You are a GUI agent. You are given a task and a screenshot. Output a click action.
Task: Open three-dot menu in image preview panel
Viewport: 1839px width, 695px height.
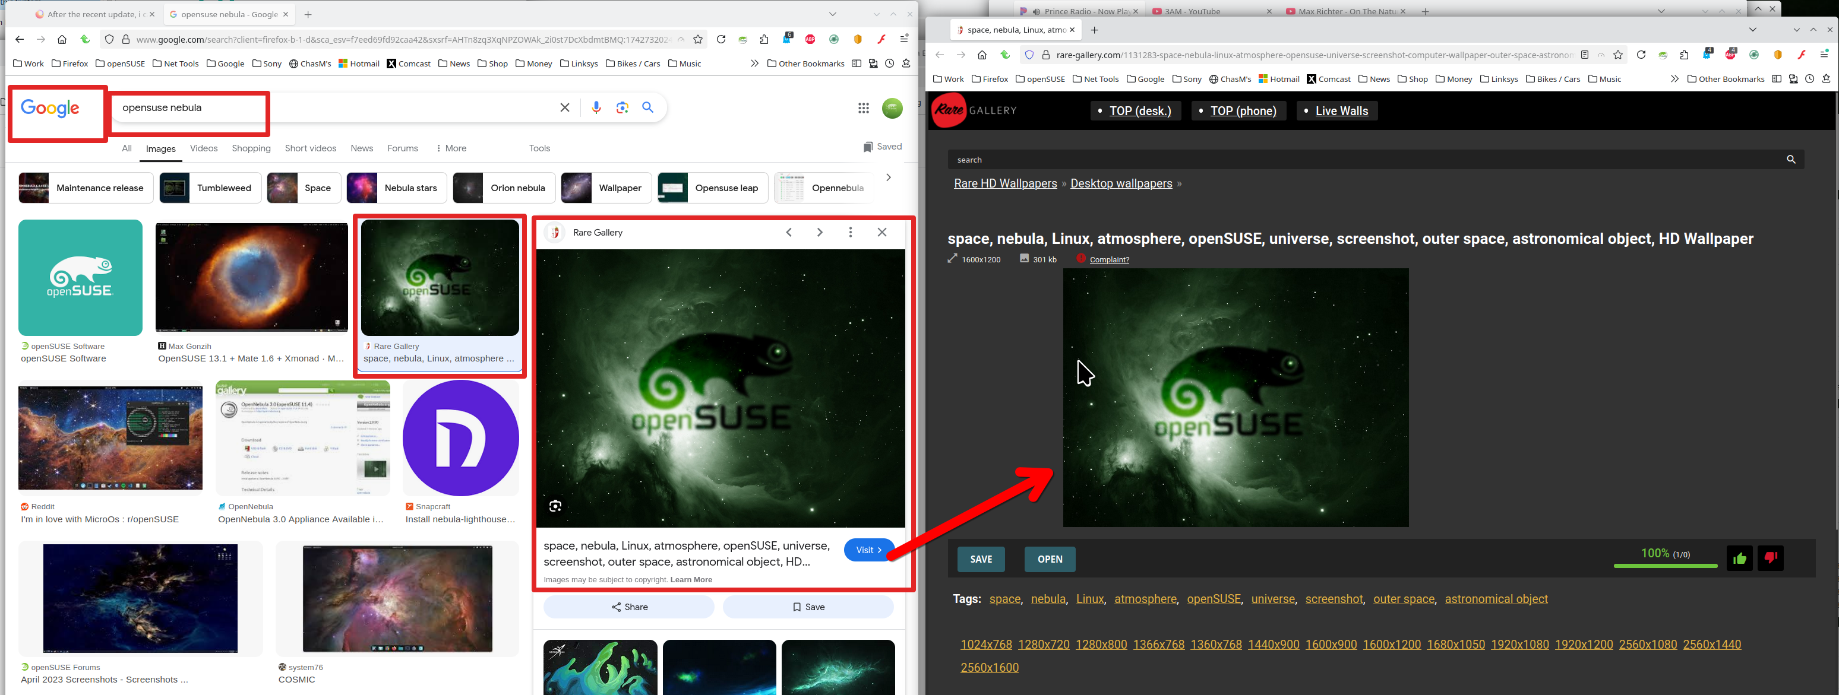(x=850, y=233)
